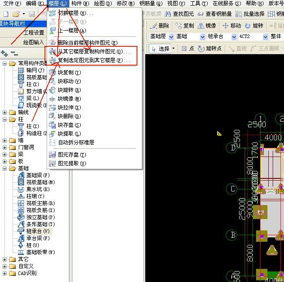284x282 pixels.
Task: Collapse the 基础 tree folder
Action: coord(4,168)
